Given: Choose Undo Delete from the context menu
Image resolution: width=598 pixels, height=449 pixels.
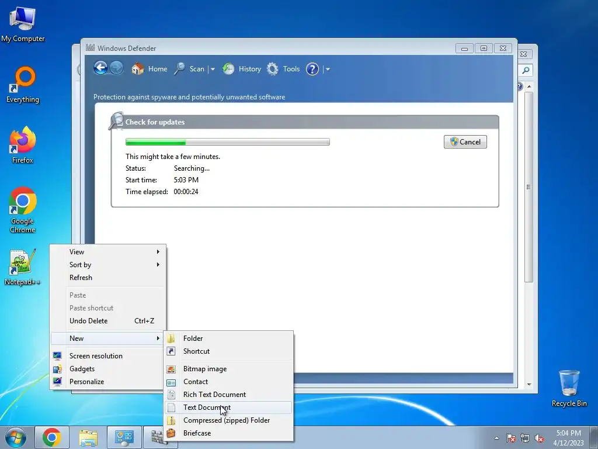Looking at the screenshot, I should coord(108,321).
